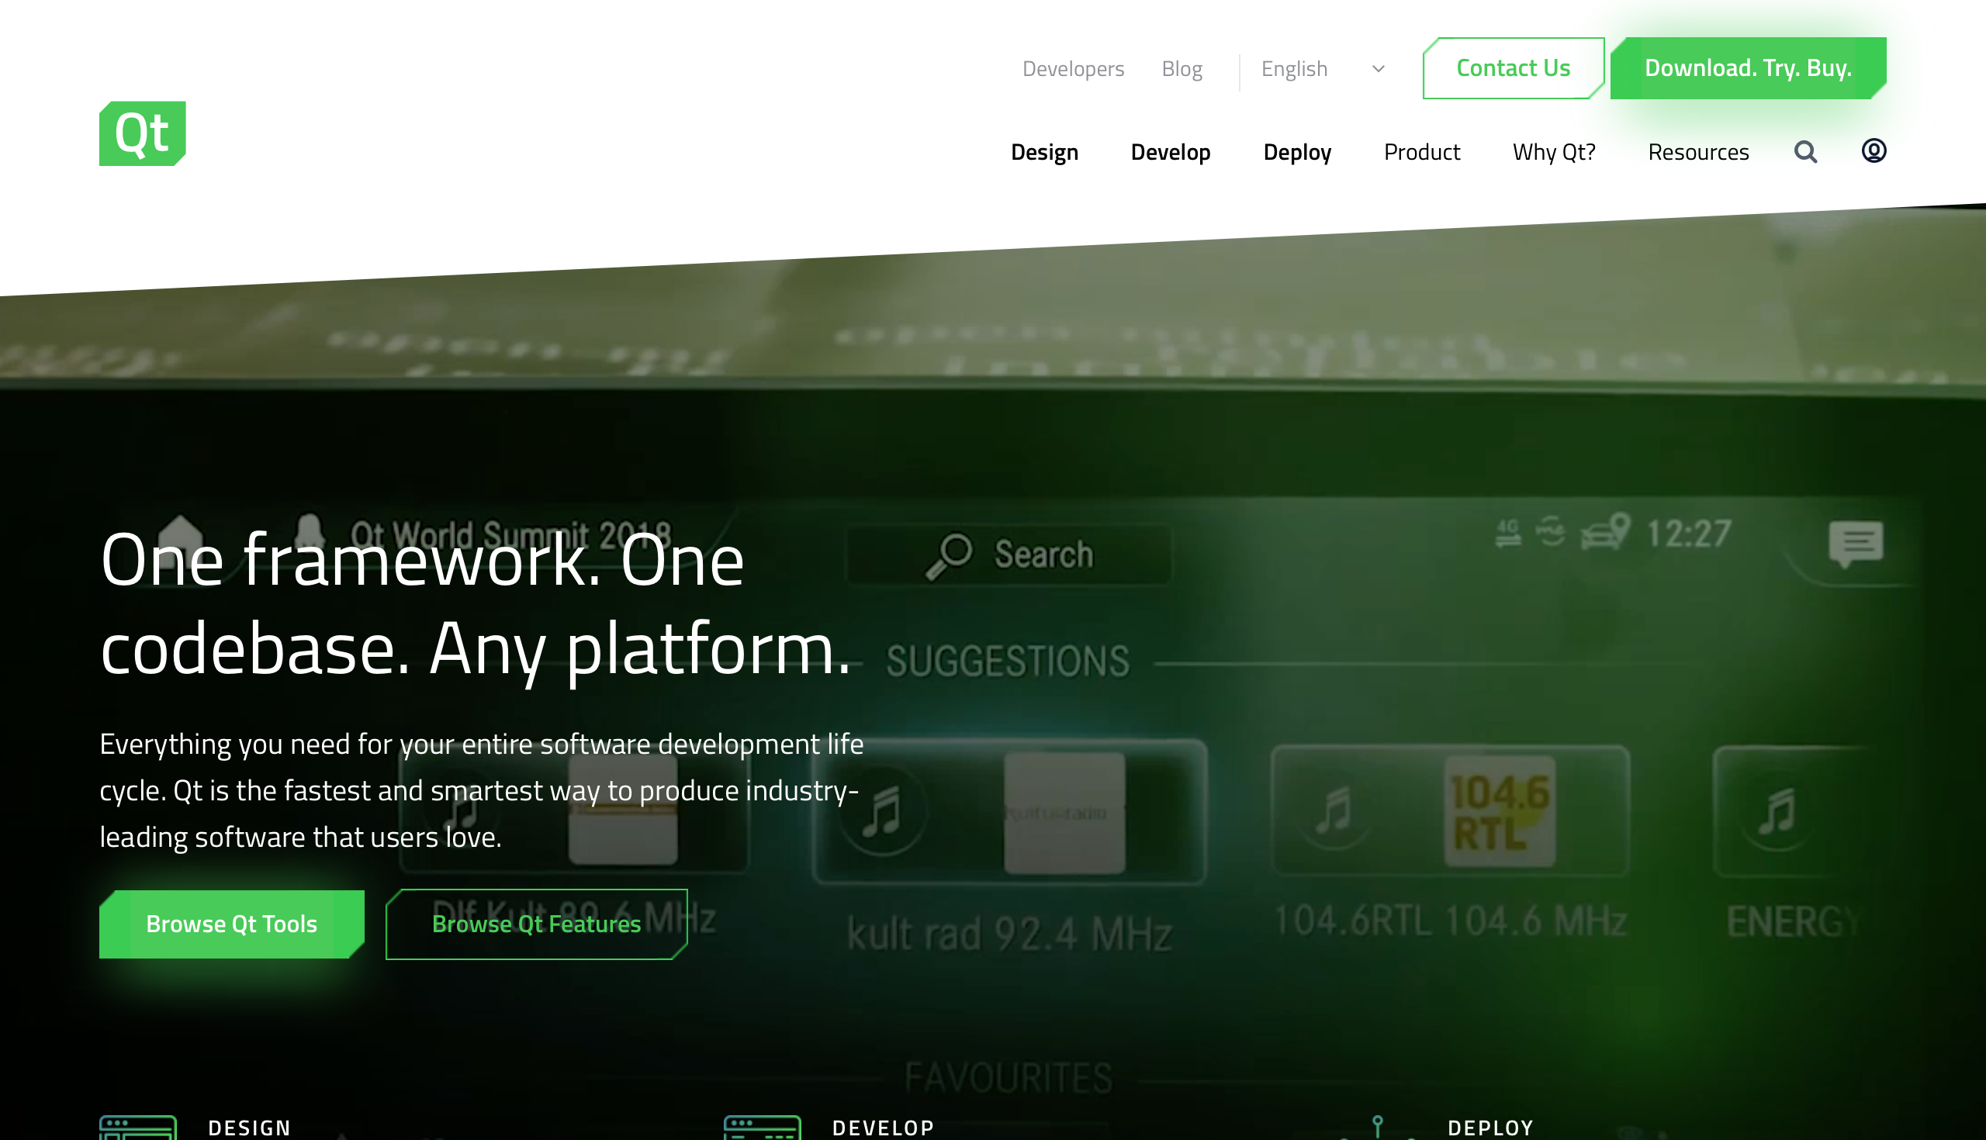Select Why Qt? in navigation
Screen dimensions: 1986x1140
click(x=1554, y=152)
